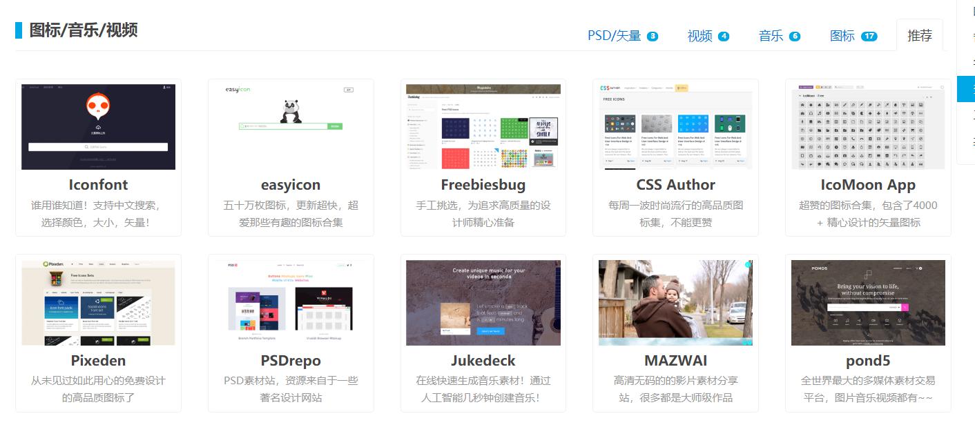Click the MAZWAI video preview thumbnail

click(x=675, y=302)
